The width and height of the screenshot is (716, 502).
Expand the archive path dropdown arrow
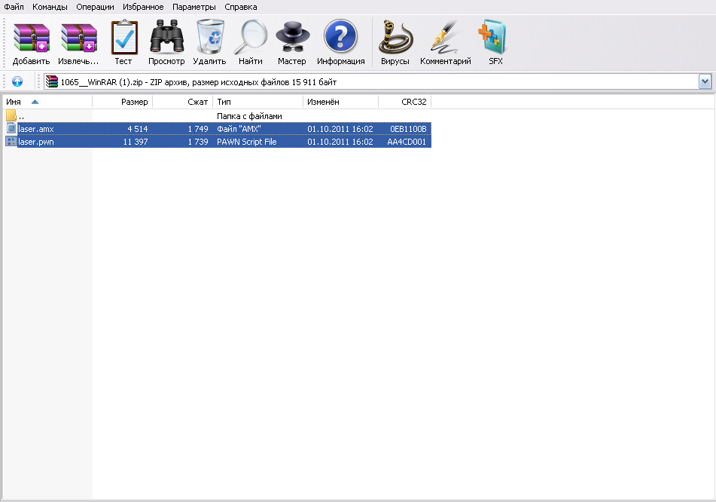[x=705, y=81]
